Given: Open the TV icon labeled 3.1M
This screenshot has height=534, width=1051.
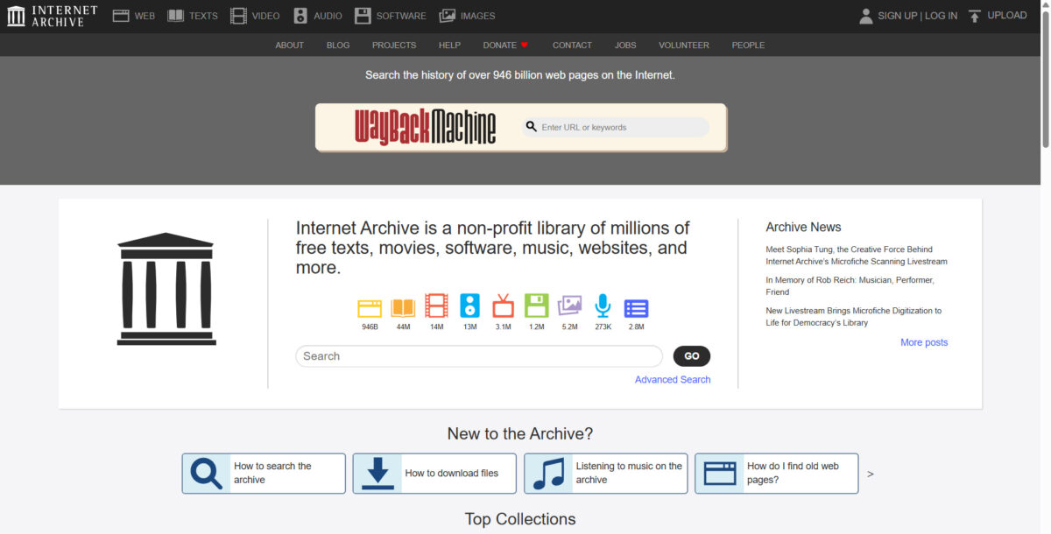Looking at the screenshot, I should [503, 306].
